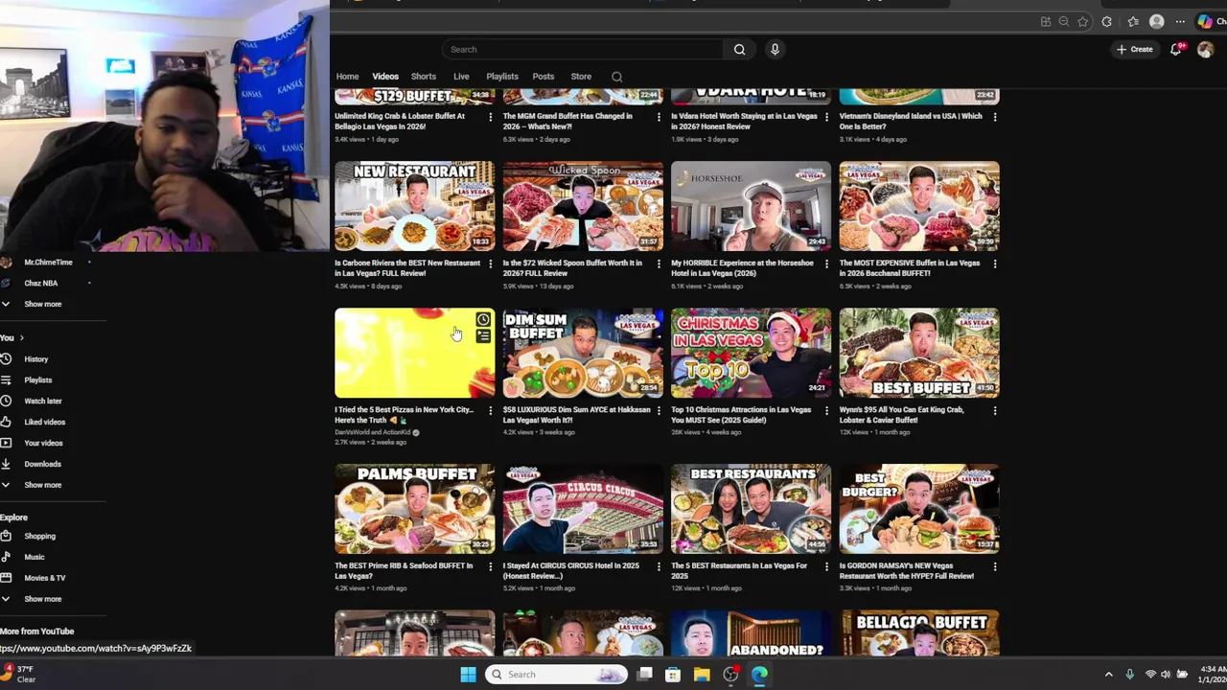The width and height of the screenshot is (1227, 690).
Task: Open options for Top 10 Christmas Attractions video
Action: (826, 410)
